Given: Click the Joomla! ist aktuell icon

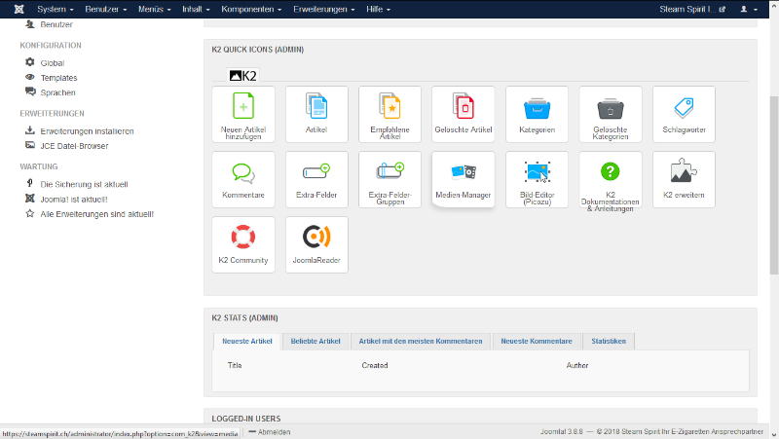Looking at the screenshot, I should [30, 199].
